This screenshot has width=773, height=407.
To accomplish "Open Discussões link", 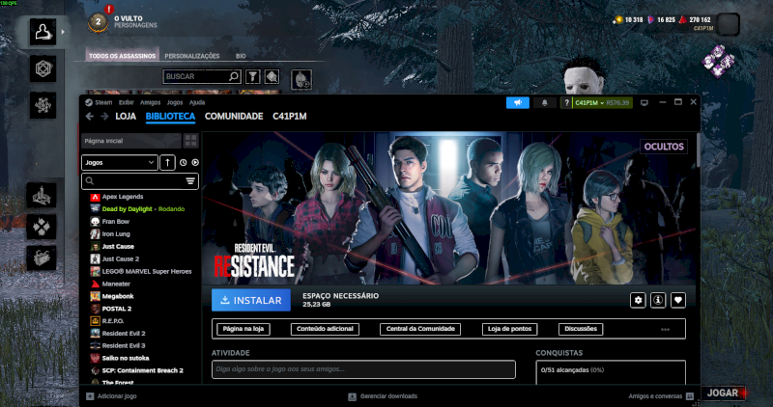I will [x=581, y=329].
